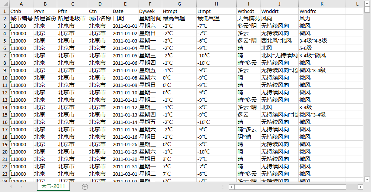Select cell containing Wnddrt
371x192 pixels.
pos(279,11)
